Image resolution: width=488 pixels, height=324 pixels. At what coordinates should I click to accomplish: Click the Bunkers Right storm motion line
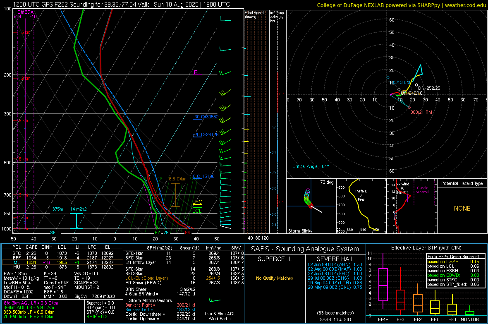tap(160, 305)
